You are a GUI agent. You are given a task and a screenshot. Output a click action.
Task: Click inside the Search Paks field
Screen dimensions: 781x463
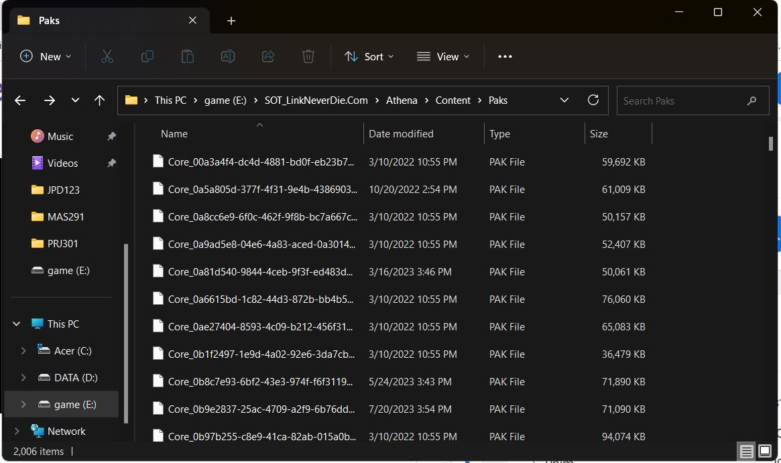(684, 101)
